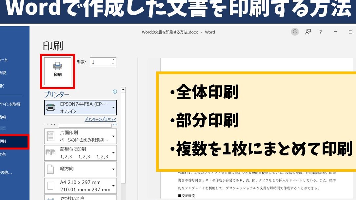Select その他... in the backstage sidebar
The height and width of the screenshot is (200, 356).
pos(6,172)
